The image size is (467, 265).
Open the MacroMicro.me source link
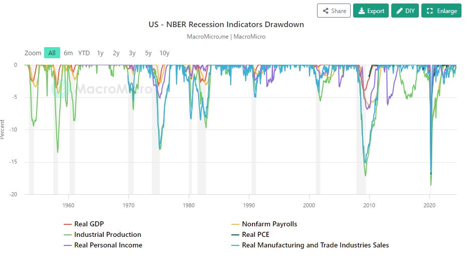[207, 37]
